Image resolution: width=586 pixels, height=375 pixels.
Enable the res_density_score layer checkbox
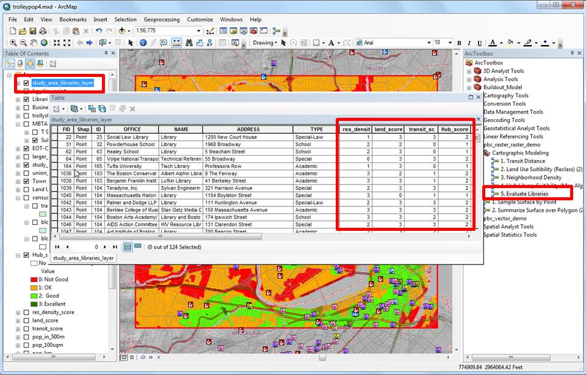click(x=26, y=312)
